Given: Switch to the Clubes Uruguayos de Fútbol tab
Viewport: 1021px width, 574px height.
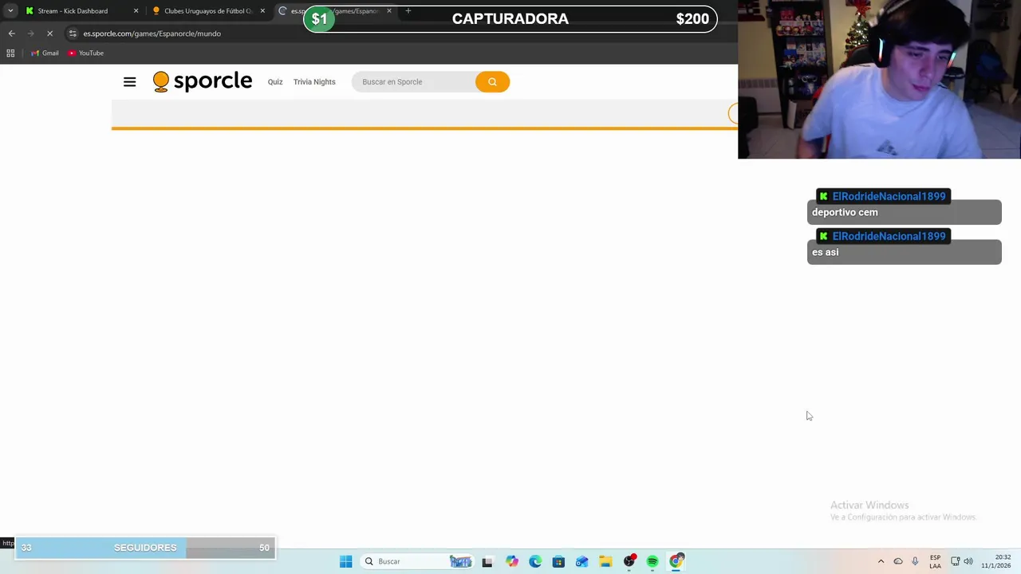Looking at the screenshot, I should 207,11.
